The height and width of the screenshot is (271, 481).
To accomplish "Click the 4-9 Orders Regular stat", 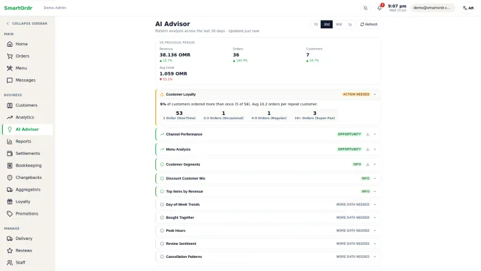I will [x=269, y=115].
